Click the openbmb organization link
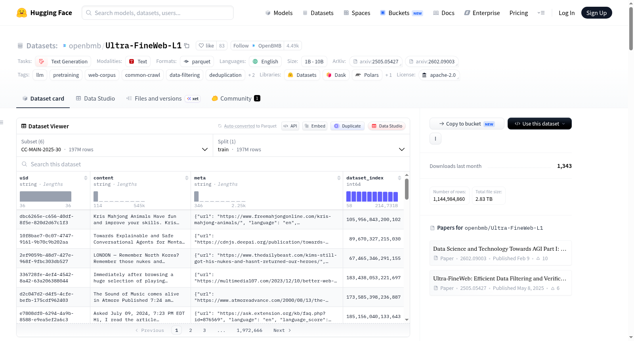The width and height of the screenshot is (634, 341). pos(85,46)
